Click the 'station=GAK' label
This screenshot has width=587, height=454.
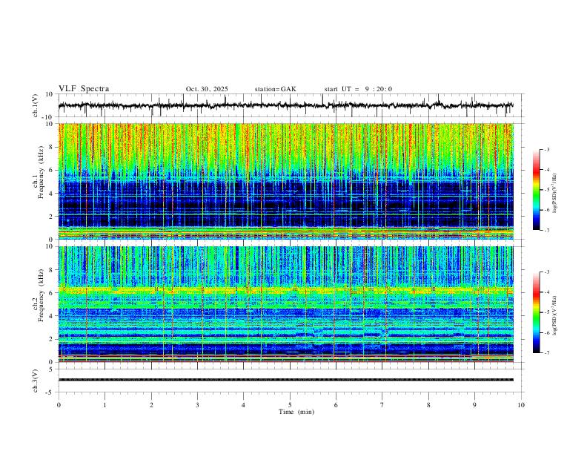coord(275,89)
